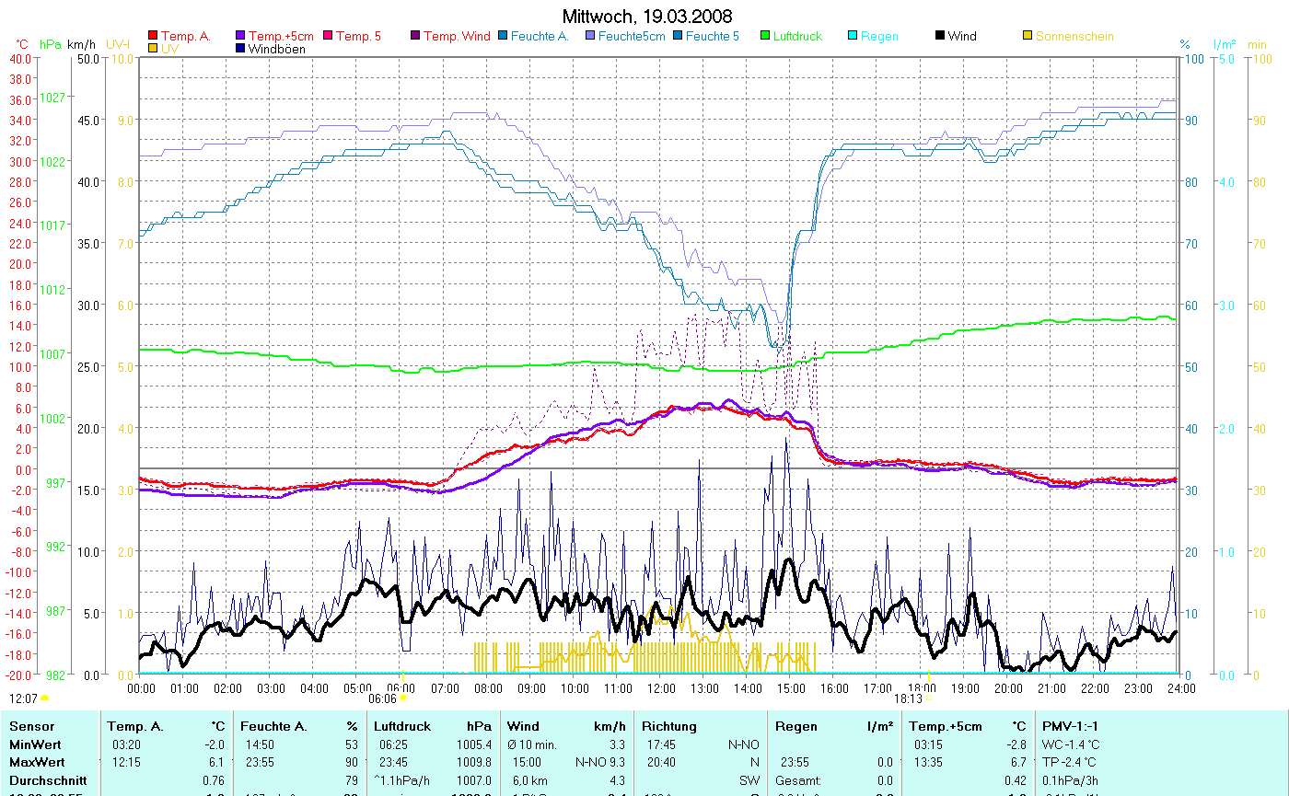Click the chart title Mittwoch, 19.03.2008
This screenshot has height=796, width=1289.
[x=647, y=17]
